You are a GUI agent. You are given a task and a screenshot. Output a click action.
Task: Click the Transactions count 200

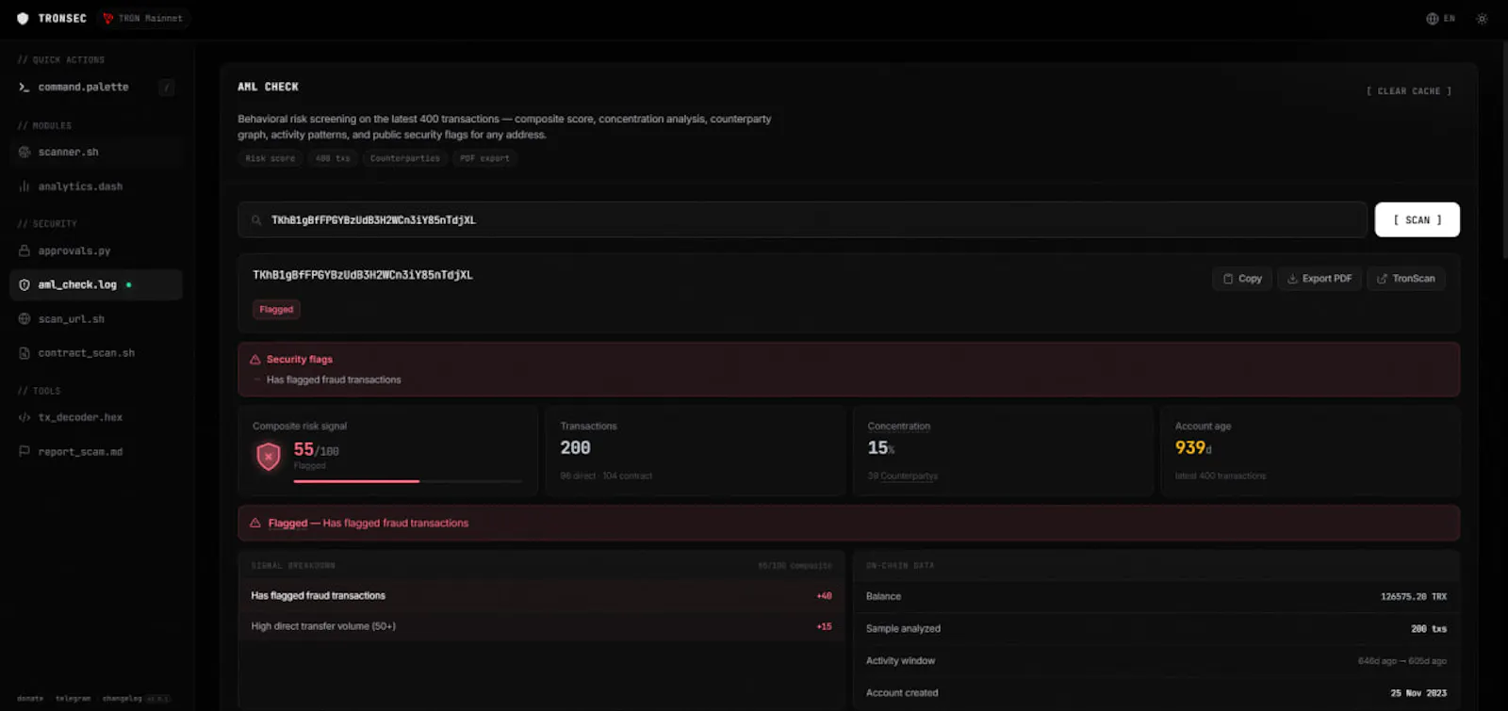pos(575,448)
